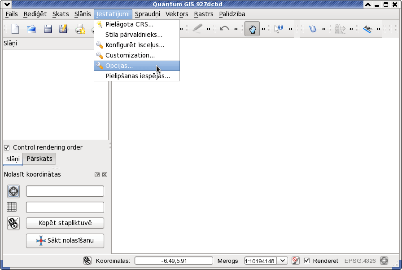The height and width of the screenshot is (270, 402).
Task: Open the Slānis menu
Action: point(83,14)
